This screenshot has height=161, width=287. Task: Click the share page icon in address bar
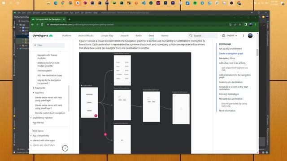[x=235, y=25]
